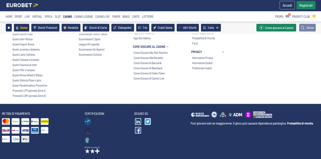This screenshot has height=159, width=321.
Task: Click Come giocare al Casinò button
Action: coord(276,28)
